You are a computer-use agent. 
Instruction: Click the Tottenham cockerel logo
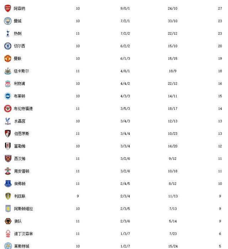click(7, 33)
